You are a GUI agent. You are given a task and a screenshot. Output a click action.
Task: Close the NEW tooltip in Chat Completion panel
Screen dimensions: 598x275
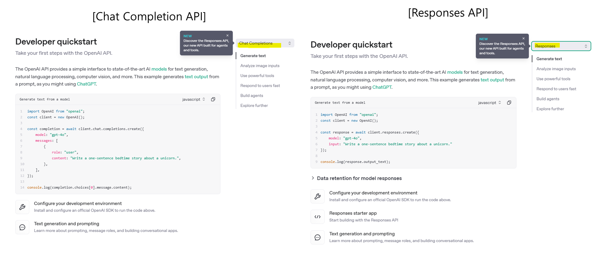pyautogui.click(x=228, y=35)
